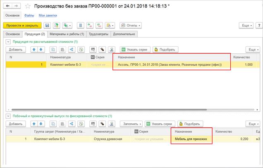Open the Основное navigation link at the top
The width and height of the screenshot is (263, 168).
coord(12,15)
